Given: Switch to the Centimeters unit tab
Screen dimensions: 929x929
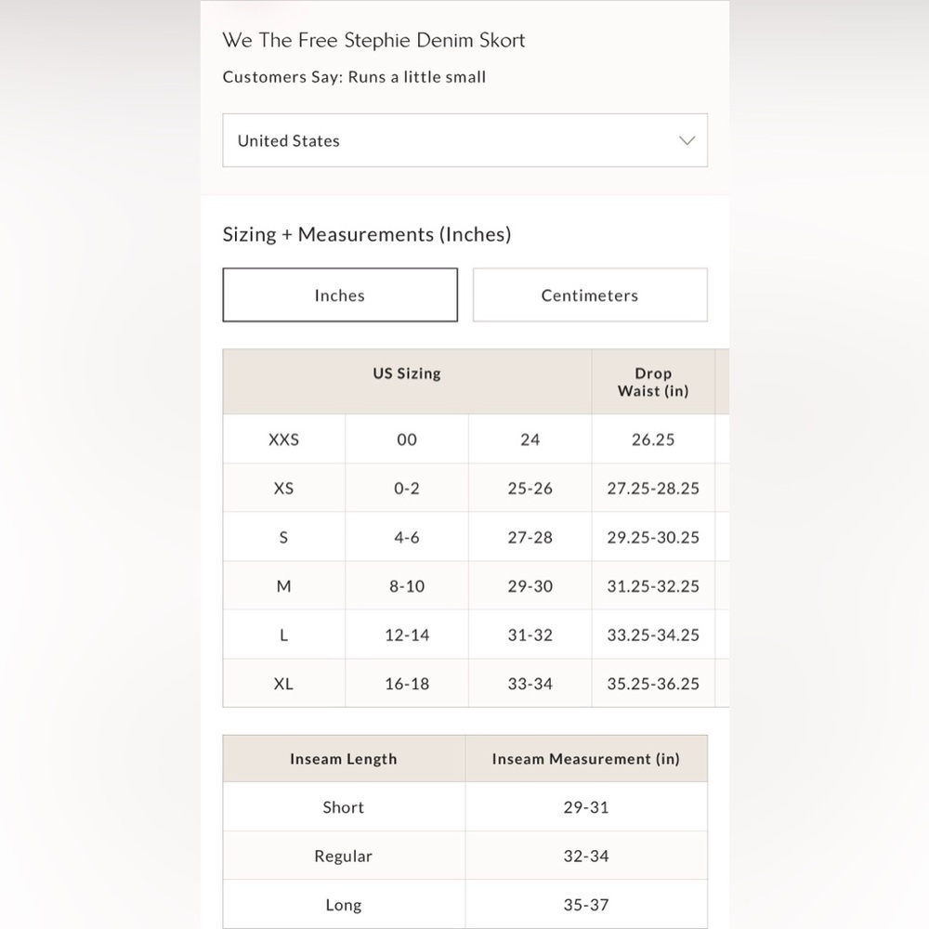Looking at the screenshot, I should pyautogui.click(x=590, y=295).
